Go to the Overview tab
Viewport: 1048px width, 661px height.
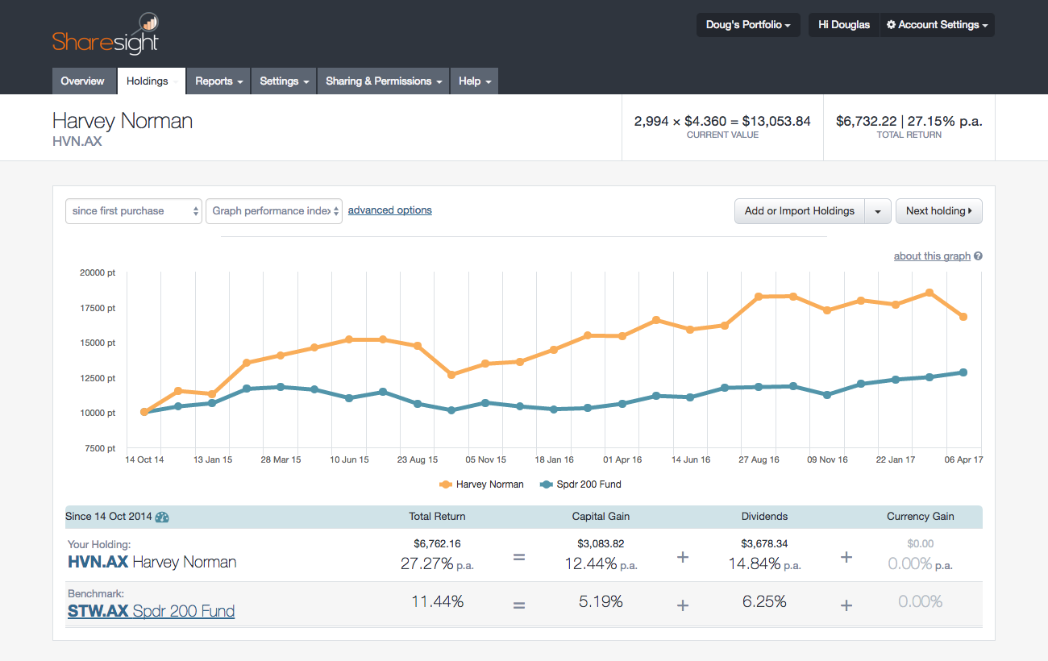click(82, 81)
